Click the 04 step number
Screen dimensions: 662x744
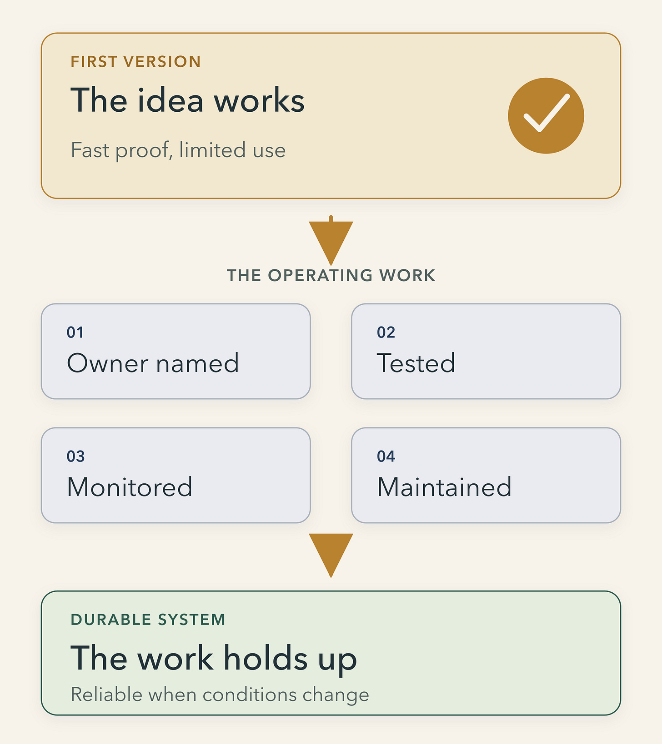click(x=386, y=456)
